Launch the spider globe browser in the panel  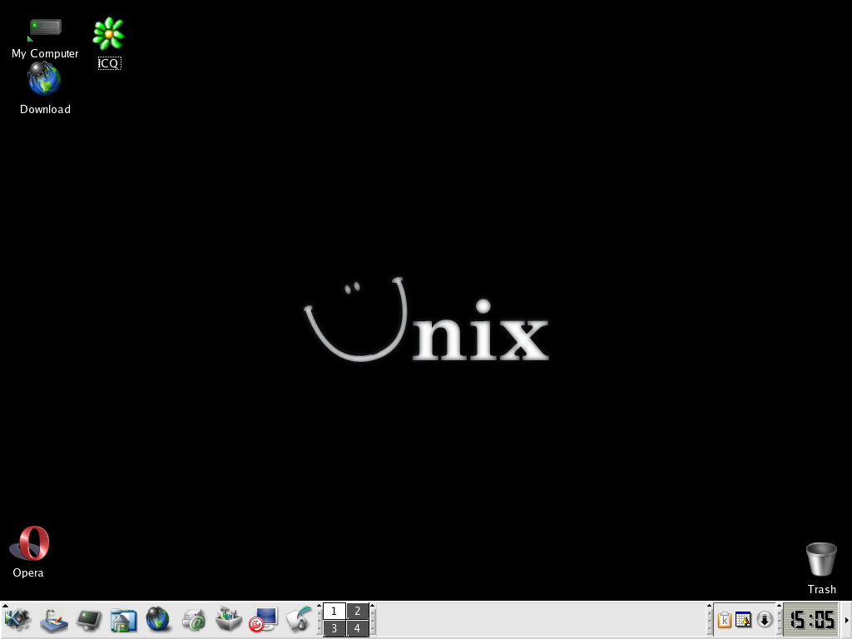tap(158, 620)
